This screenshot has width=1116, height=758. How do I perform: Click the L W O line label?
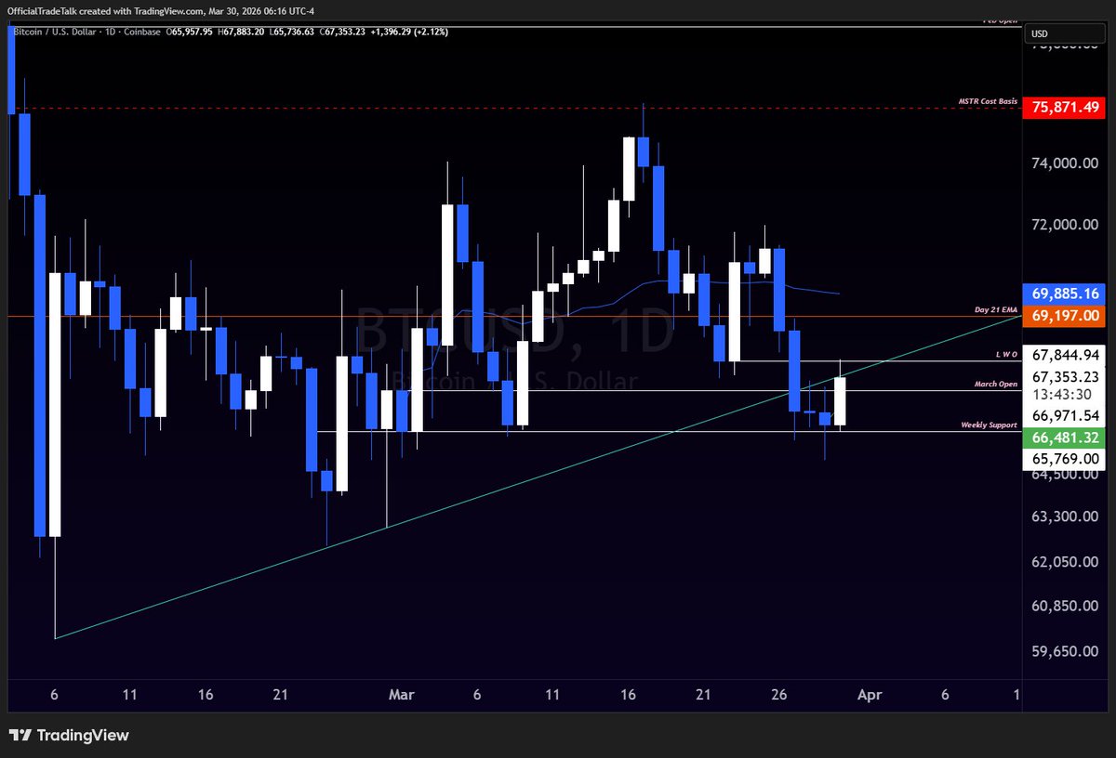(x=1006, y=356)
